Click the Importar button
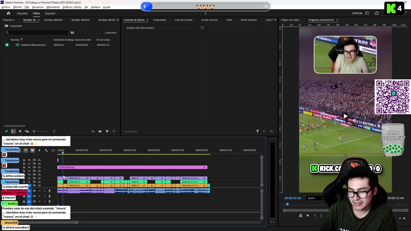Screen dimensions: 411x231 pyautogui.click(x=22, y=13)
